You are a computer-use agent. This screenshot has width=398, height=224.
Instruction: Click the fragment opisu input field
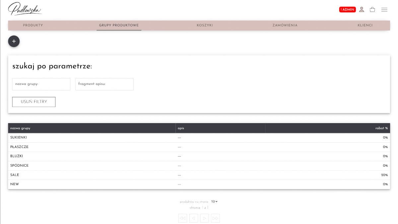[104, 84]
